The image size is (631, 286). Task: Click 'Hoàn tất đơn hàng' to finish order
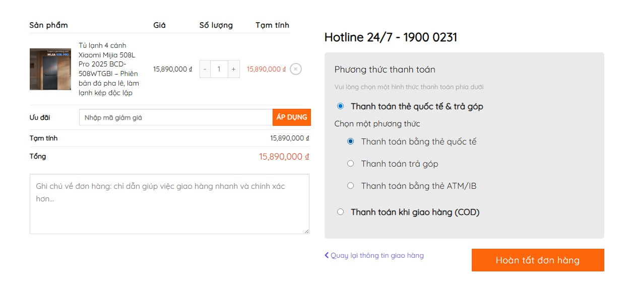[537, 260]
